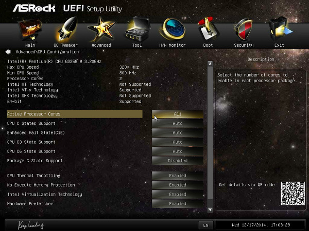Click the Intel VT-x Technology label
Image resolution: width=309 pixels, height=231 pixels.
(x=32, y=90)
